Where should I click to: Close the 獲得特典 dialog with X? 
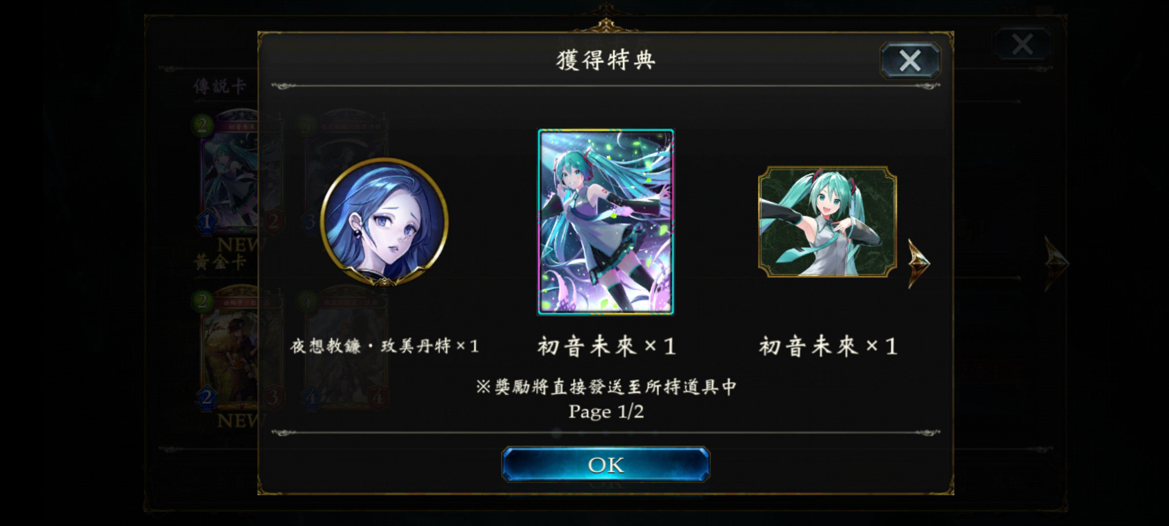coord(910,61)
